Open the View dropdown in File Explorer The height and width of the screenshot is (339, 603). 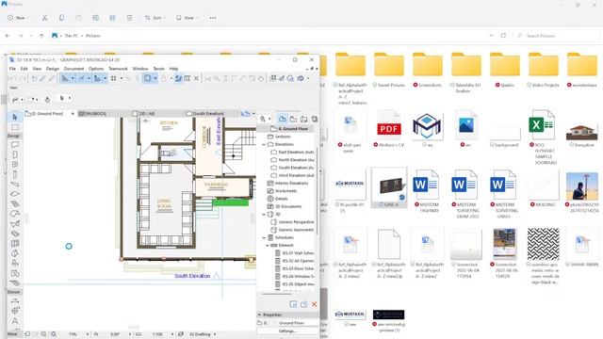pos(187,18)
